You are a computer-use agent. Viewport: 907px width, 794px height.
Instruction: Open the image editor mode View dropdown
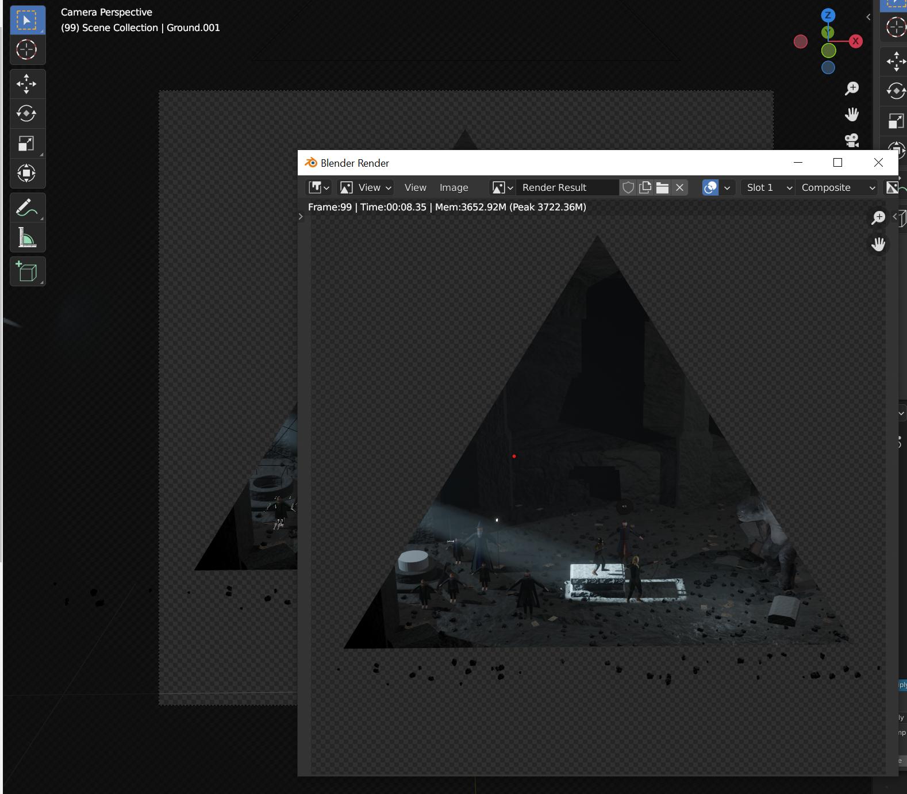pyautogui.click(x=366, y=187)
